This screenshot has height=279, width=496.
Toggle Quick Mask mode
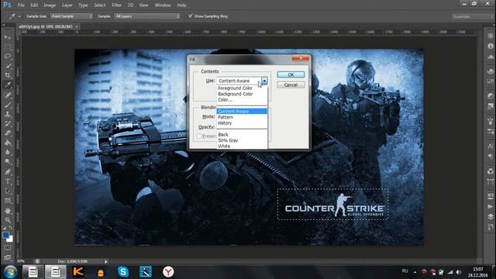tap(8, 248)
